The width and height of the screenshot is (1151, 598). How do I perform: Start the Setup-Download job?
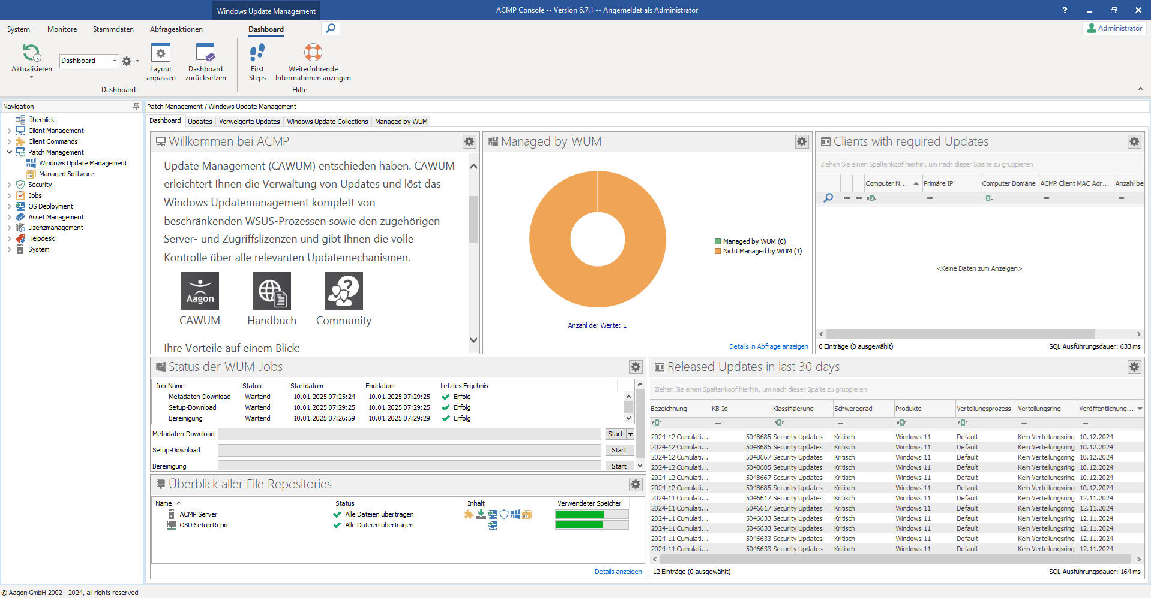[619, 450]
